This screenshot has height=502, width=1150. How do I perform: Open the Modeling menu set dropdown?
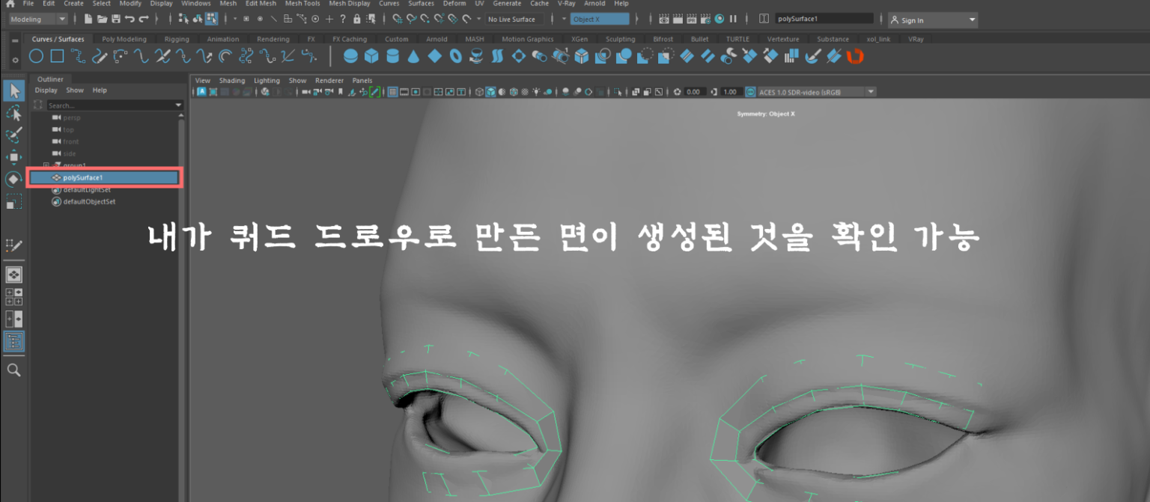[x=35, y=19]
